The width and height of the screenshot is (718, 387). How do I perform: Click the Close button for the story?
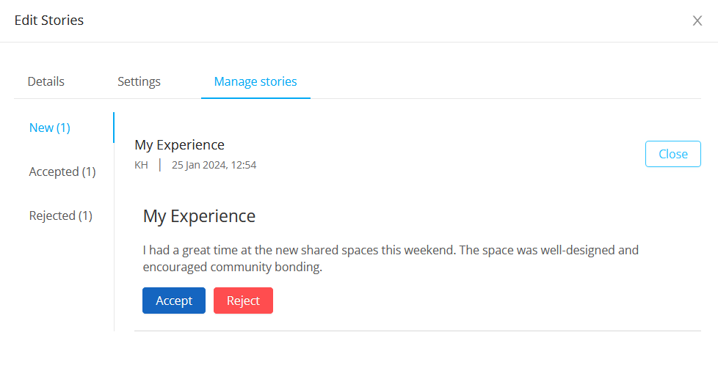click(672, 154)
